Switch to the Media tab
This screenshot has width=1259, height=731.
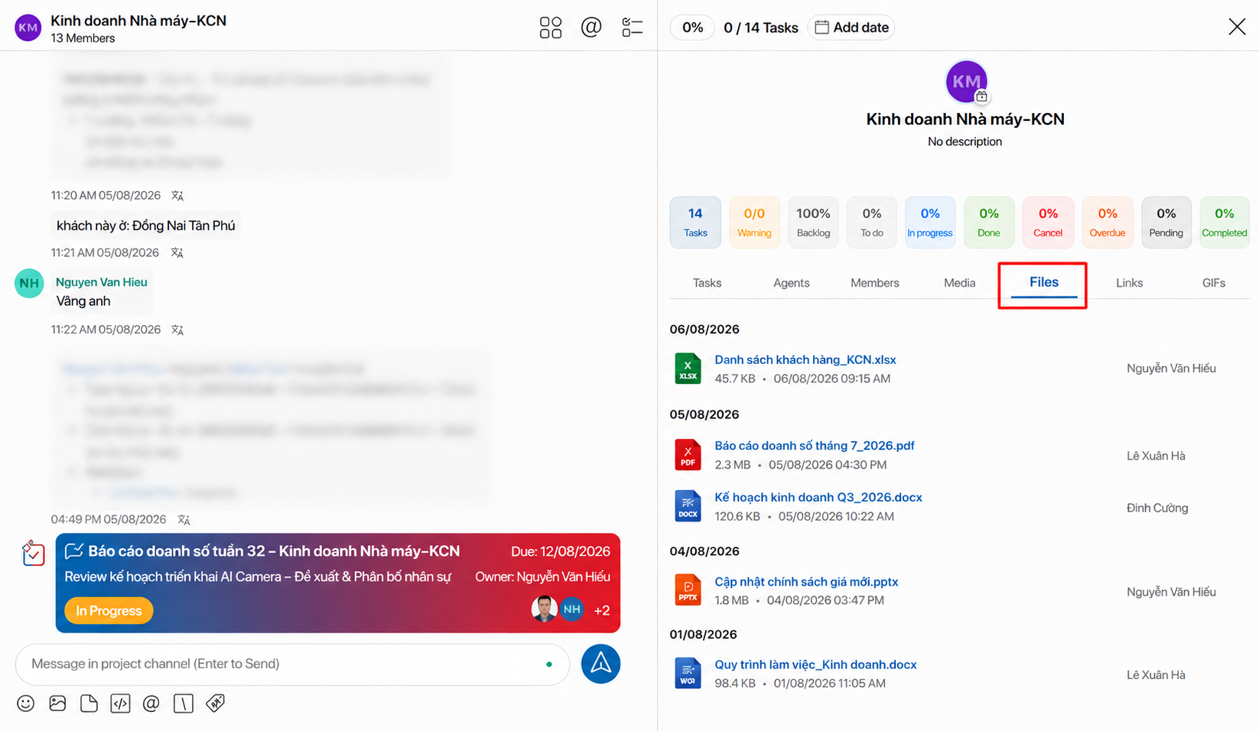(959, 283)
